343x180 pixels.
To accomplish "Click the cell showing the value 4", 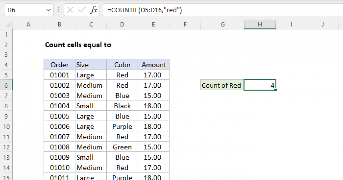I will coord(260,85).
